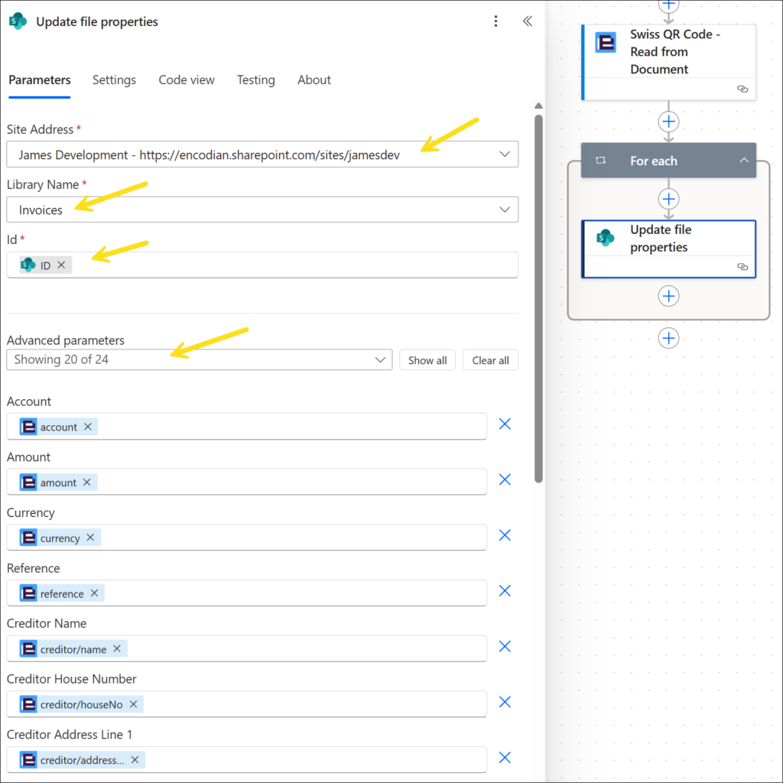Expand the Advanced parameters dropdown
This screenshot has height=783, width=783.
click(381, 360)
